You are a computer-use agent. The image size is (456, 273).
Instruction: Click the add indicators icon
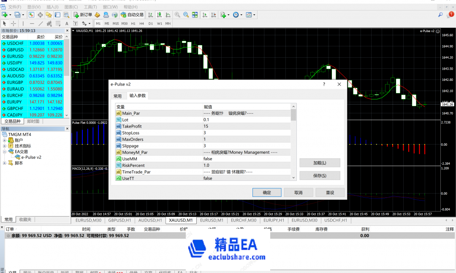(x=223, y=15)
